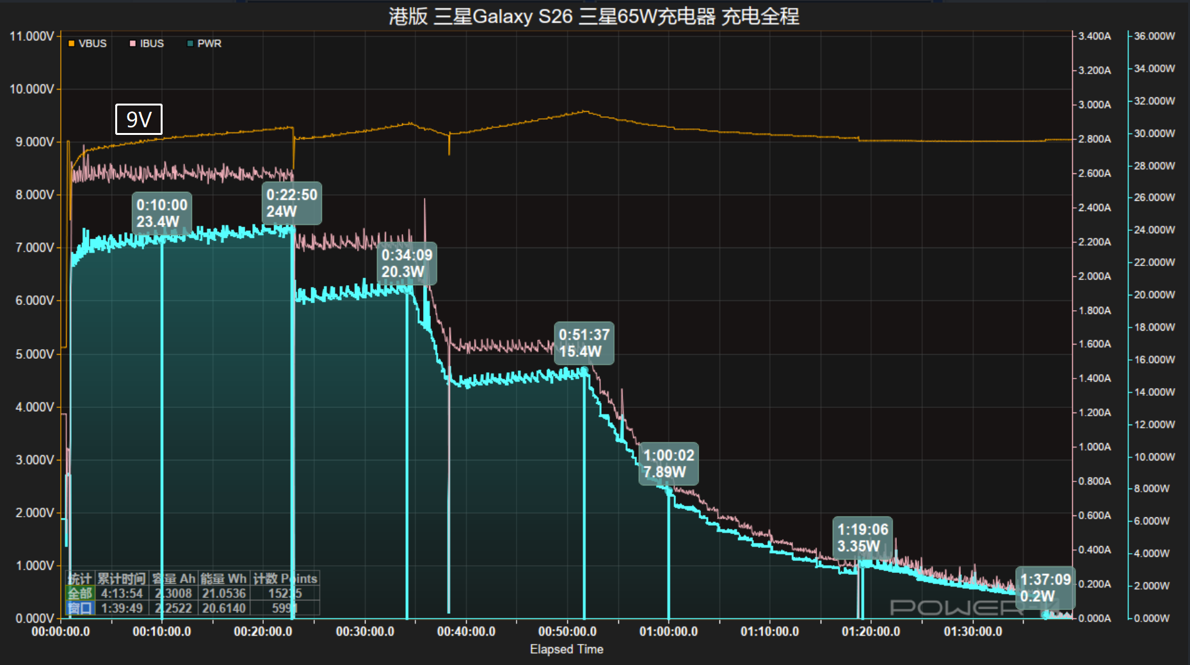
Task: Click the 能量 Wh column header
Action: pyautogui.click(x=223, y=579)
